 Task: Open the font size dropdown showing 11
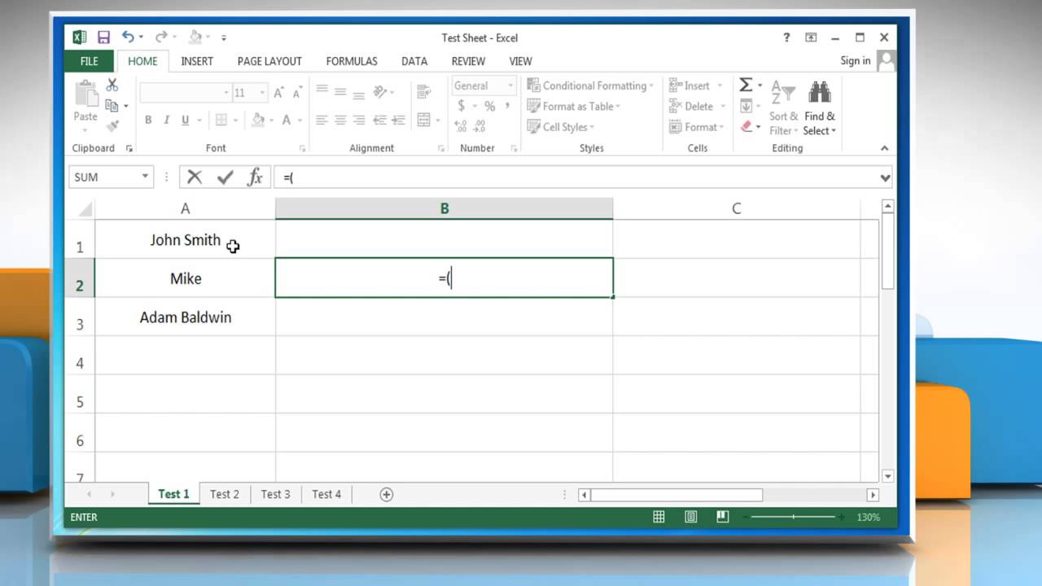(x=261, y=93)
